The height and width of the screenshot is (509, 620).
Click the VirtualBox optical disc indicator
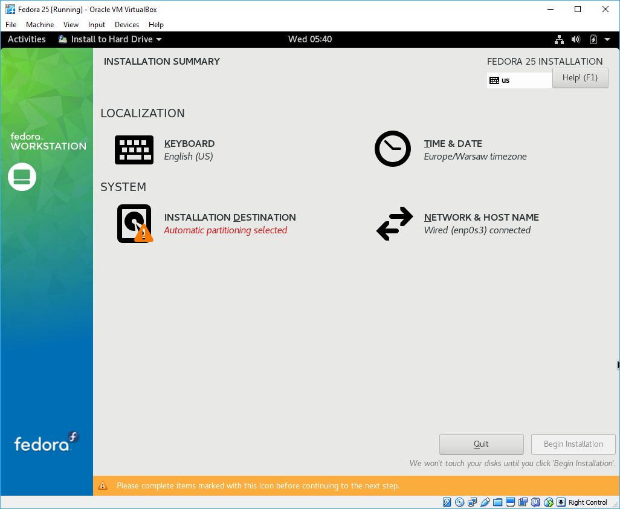[459, 502]
